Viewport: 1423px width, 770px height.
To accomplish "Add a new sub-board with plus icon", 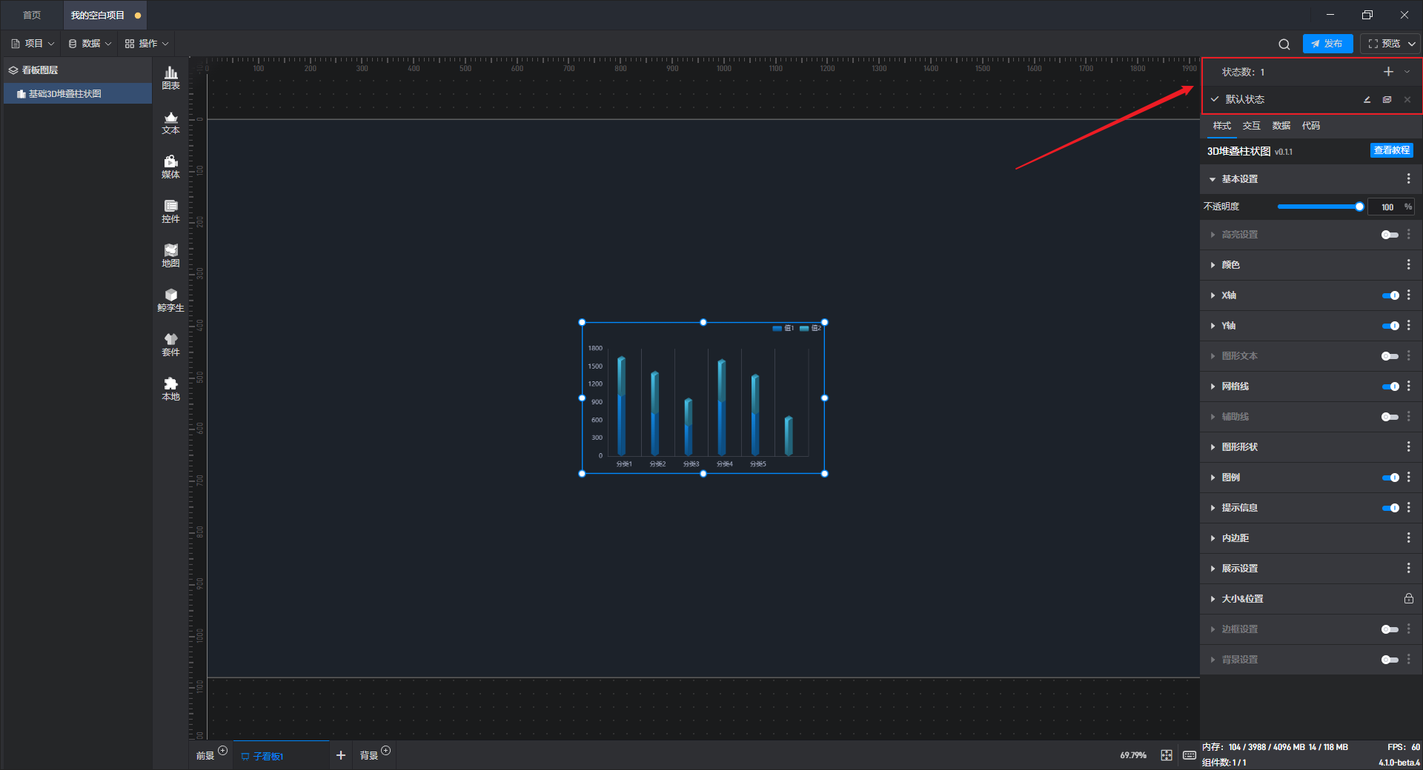I will [341, 755].
